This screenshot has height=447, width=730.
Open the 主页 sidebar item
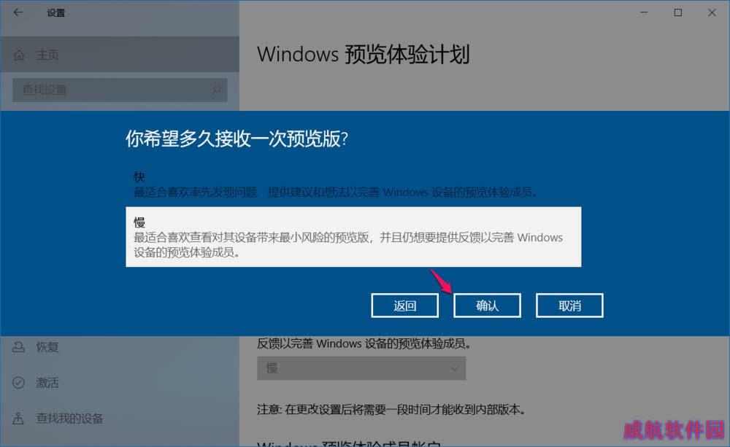120,55
